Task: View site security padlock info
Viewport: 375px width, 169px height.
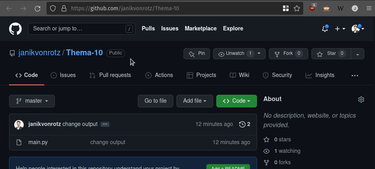Action: pyautogui.click(x=64, y=9)
